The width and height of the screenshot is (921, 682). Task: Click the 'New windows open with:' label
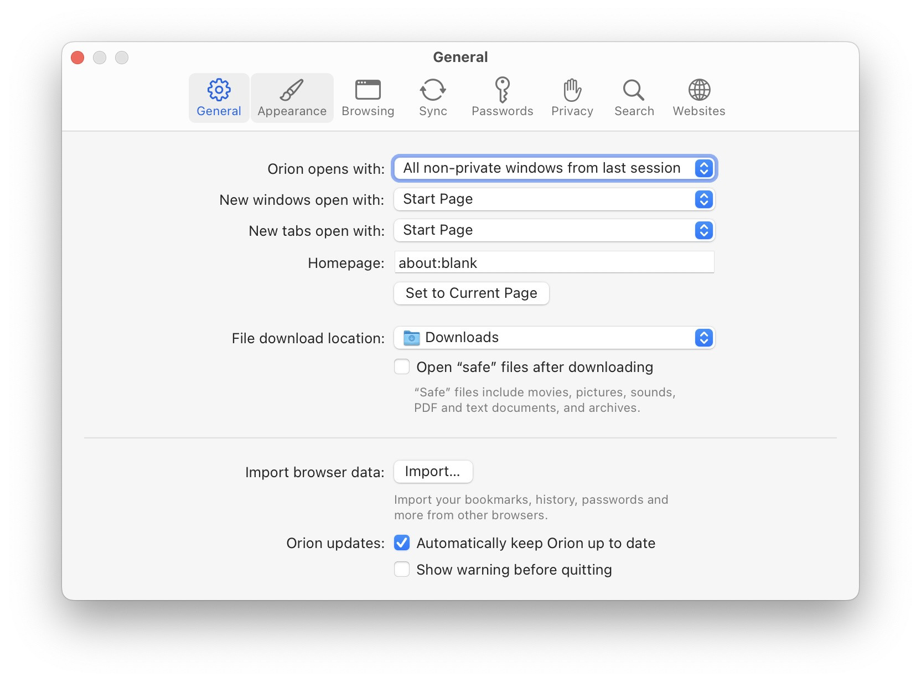pyautogui.click(x=302, y=200)
